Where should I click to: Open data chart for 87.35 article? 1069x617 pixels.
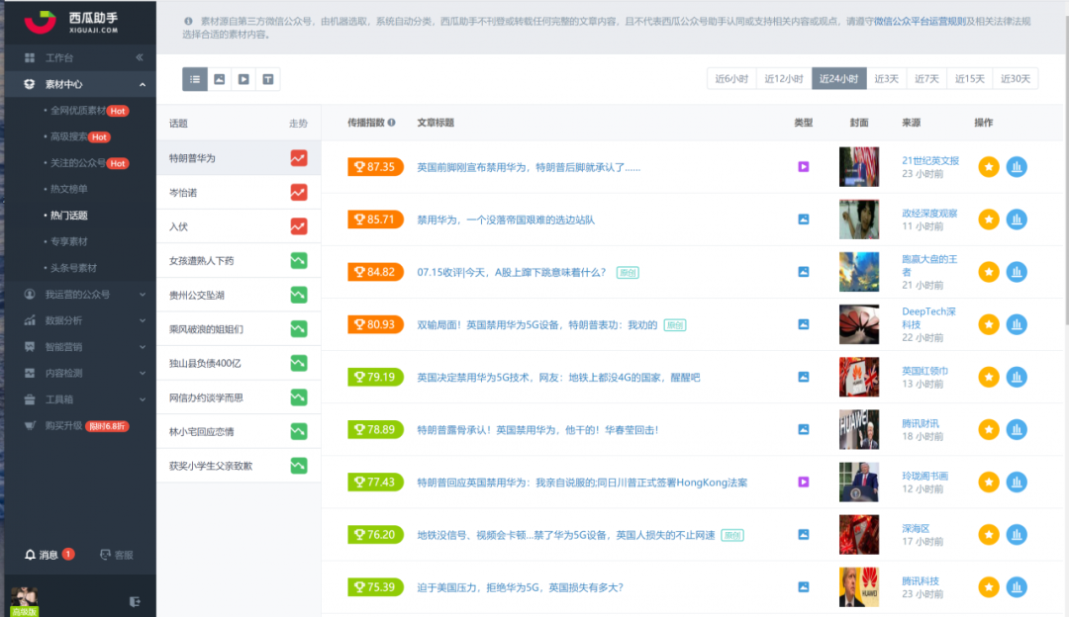[x=1017, y=167]
